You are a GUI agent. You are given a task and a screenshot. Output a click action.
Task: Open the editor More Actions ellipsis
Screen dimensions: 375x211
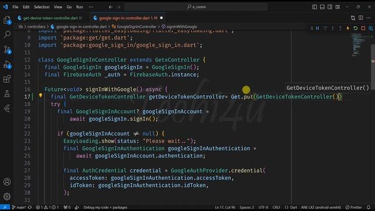(x=369, y=18)
